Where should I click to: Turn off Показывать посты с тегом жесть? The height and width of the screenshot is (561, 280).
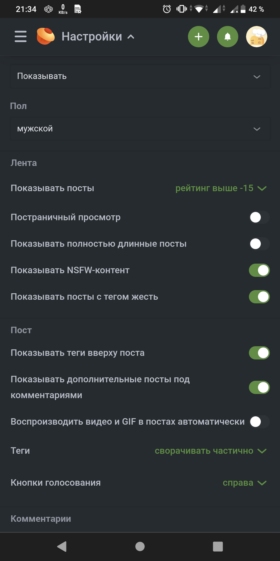[259, 297]
